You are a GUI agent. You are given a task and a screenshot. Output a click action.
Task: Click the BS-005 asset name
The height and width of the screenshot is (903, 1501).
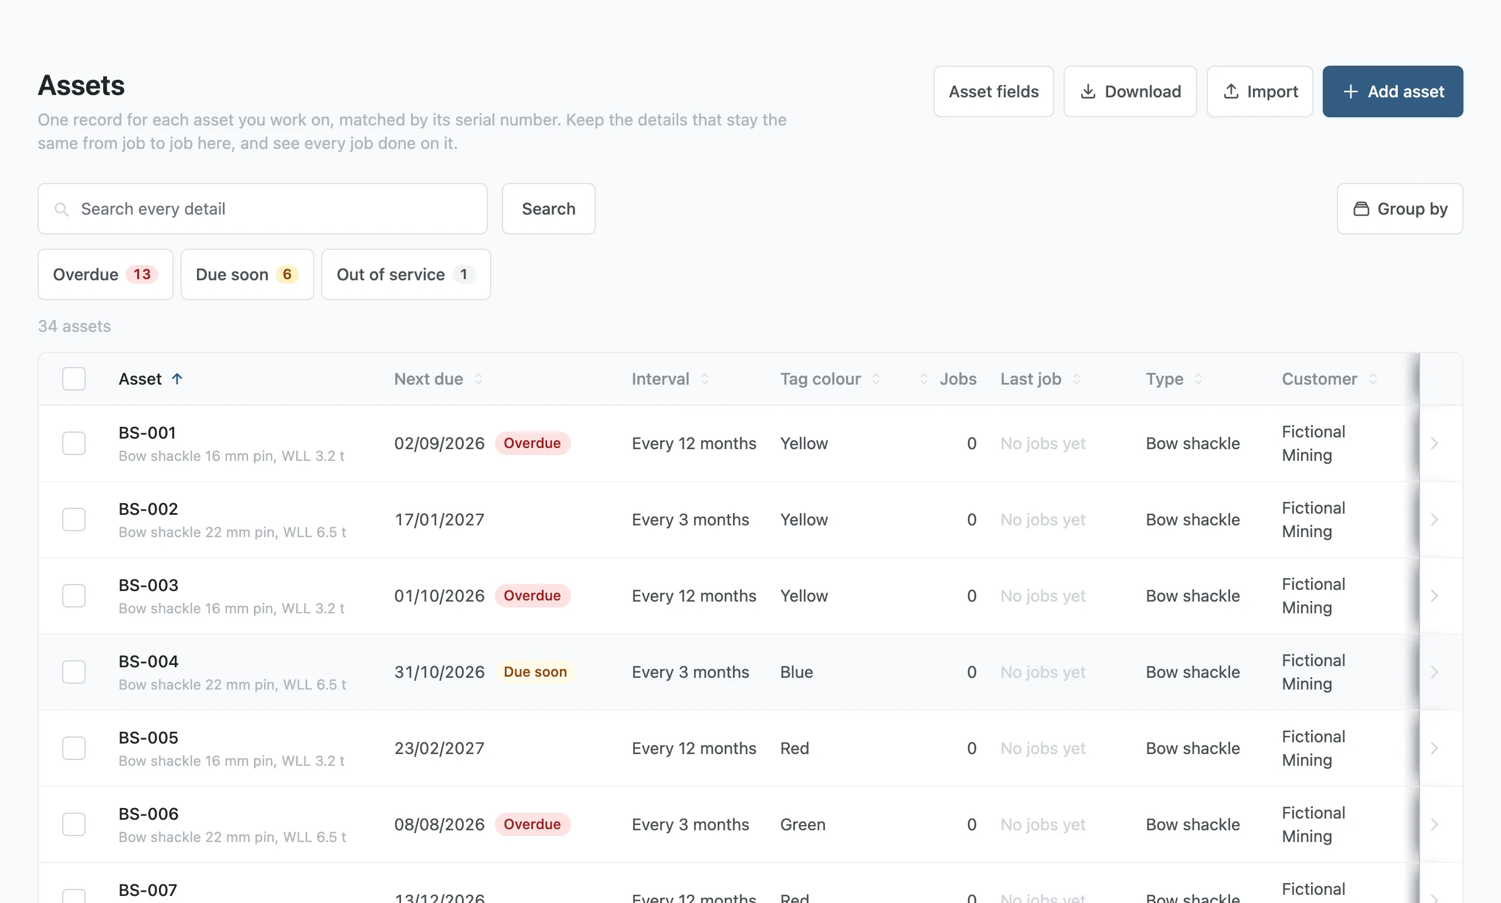pyautogui.click(x=148, y=738)
